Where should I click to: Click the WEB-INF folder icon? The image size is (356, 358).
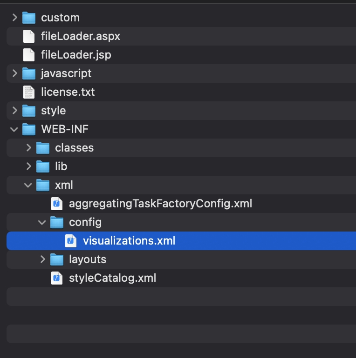29,129
